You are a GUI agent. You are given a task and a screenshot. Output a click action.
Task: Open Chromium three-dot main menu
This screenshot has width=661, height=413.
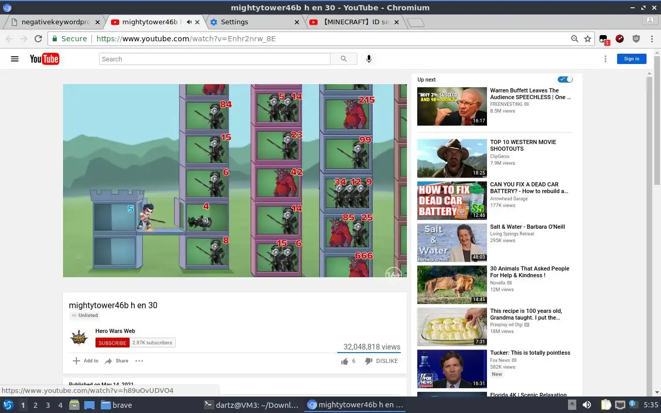[652, 39]
